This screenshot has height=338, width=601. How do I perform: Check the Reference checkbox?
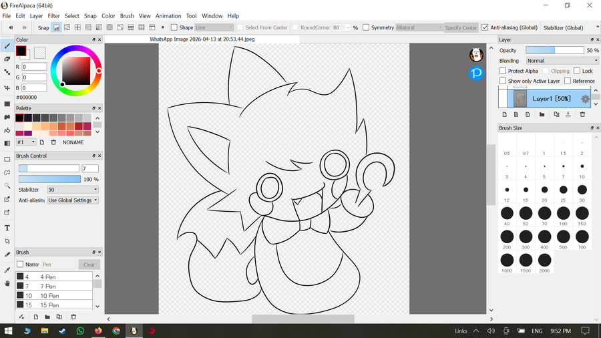(x=567, y=81)
